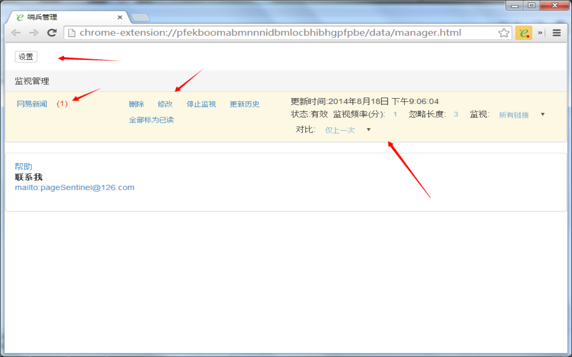Image resolution: width=572 pixels, height=357 pixels.
Task: Open a new tab
Action: tap(140, 17)
